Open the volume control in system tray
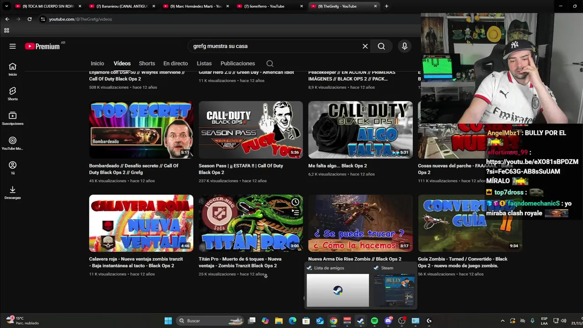Image resolution: width=583 pixels, height=328 pixels. (564, 321)
